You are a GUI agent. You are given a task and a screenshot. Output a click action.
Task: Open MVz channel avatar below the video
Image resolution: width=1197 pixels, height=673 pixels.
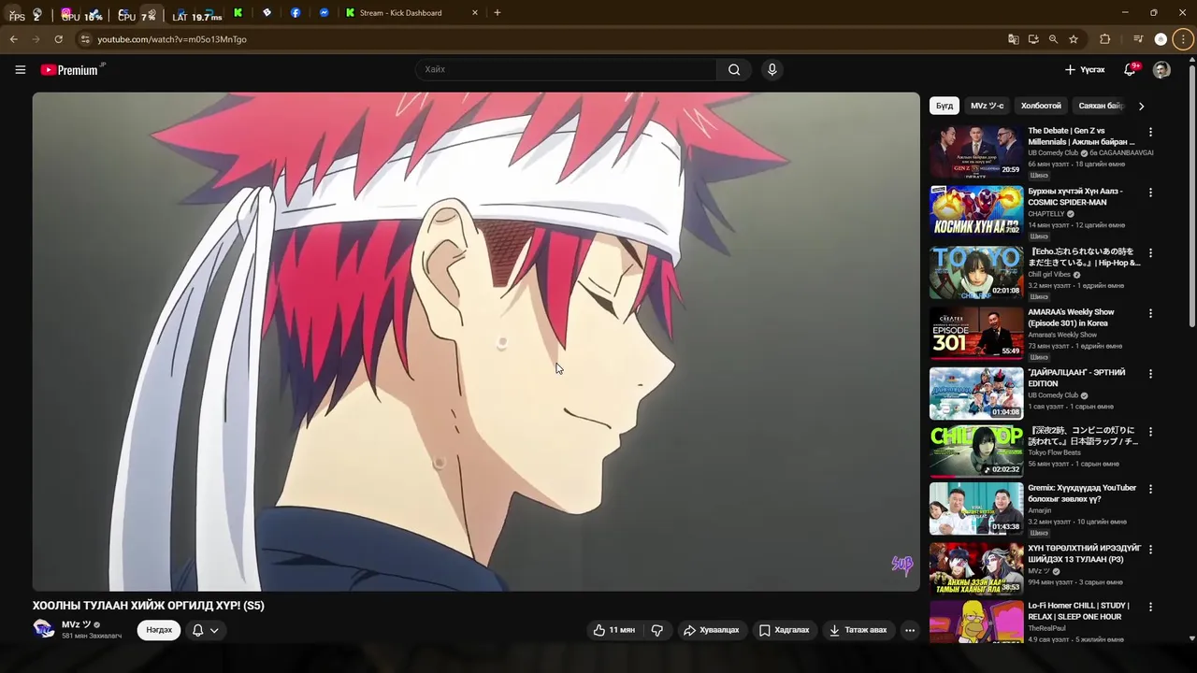44,628
